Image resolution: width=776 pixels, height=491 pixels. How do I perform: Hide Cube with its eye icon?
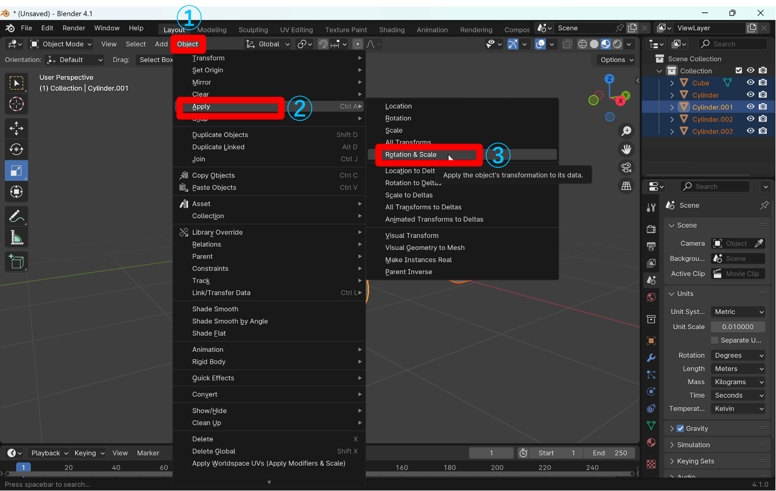click(x=751, y=83)
